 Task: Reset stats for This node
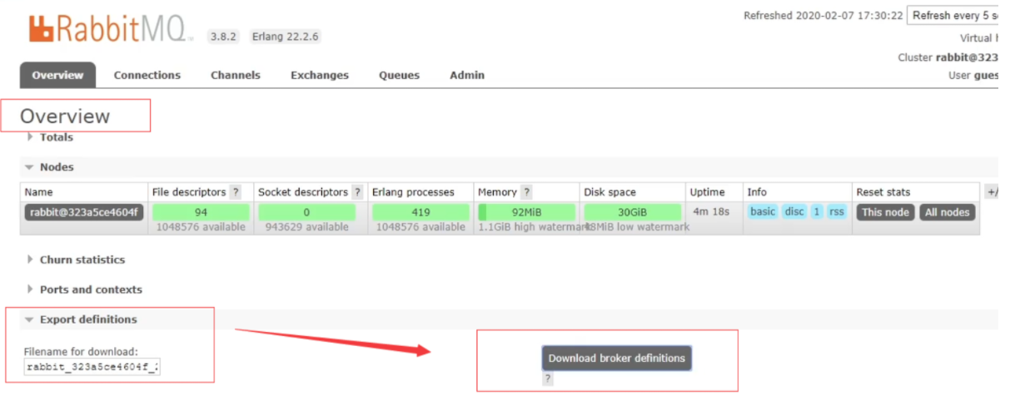(885, 212)
